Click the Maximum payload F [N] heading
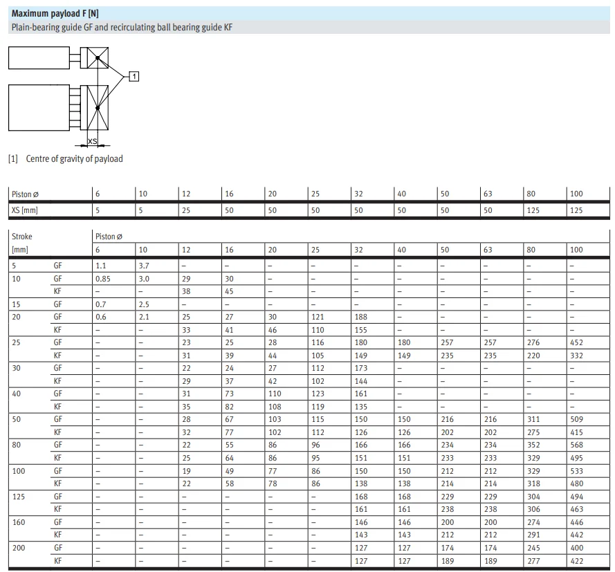The height and width of the screenshot is (572, 615). pyautogui.click(x=52, y=12)
